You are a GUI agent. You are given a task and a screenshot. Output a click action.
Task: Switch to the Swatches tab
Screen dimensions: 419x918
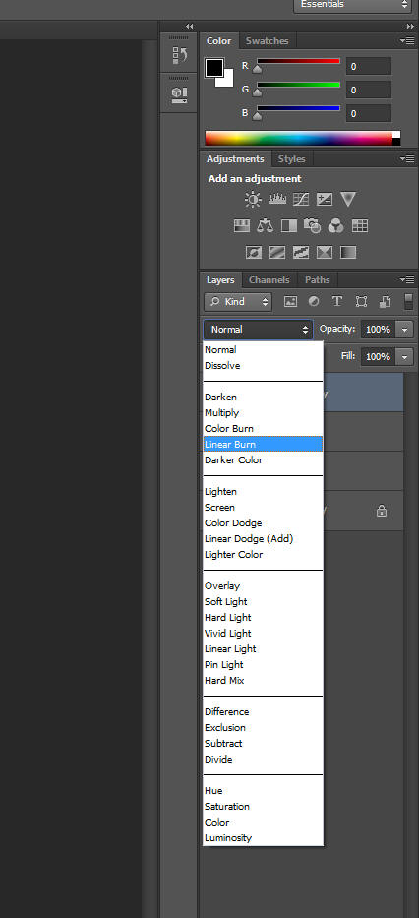(x=267, y=41)
